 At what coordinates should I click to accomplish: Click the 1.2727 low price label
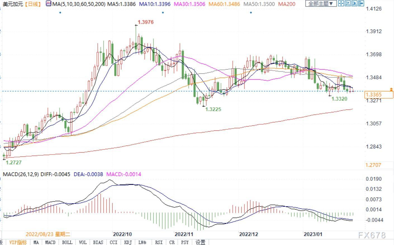tap(13, 162)
